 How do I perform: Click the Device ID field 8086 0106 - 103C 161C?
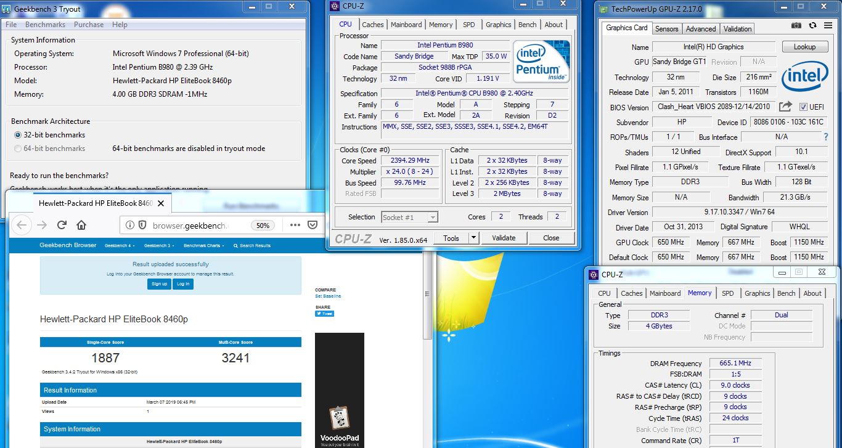788,122
